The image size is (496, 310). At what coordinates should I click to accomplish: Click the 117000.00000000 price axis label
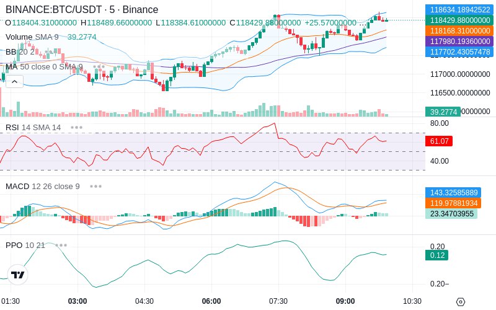point(460,74)
